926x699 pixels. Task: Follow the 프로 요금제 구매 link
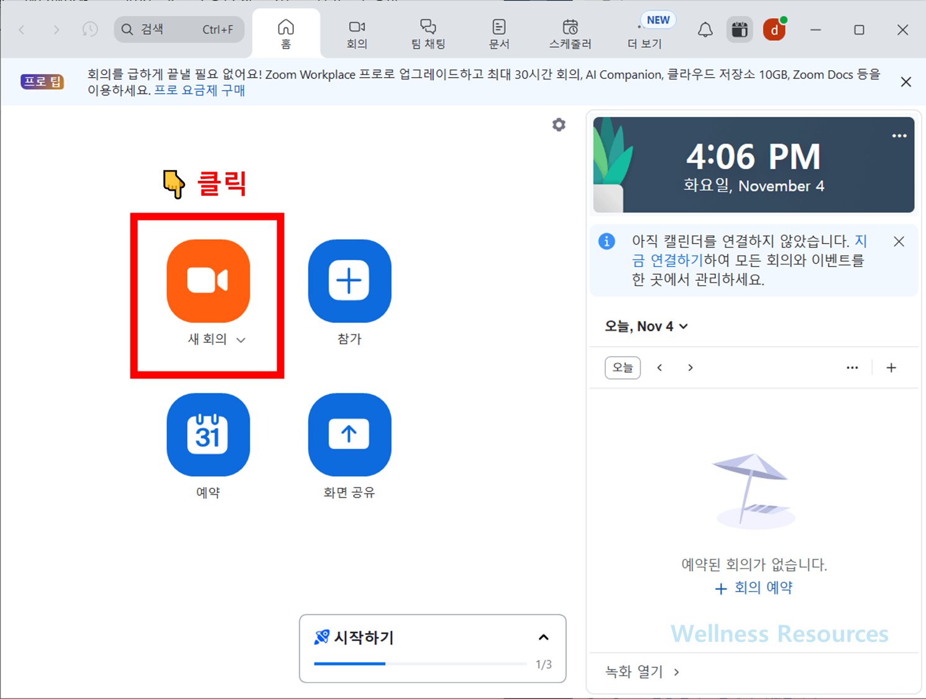point(199,90)
